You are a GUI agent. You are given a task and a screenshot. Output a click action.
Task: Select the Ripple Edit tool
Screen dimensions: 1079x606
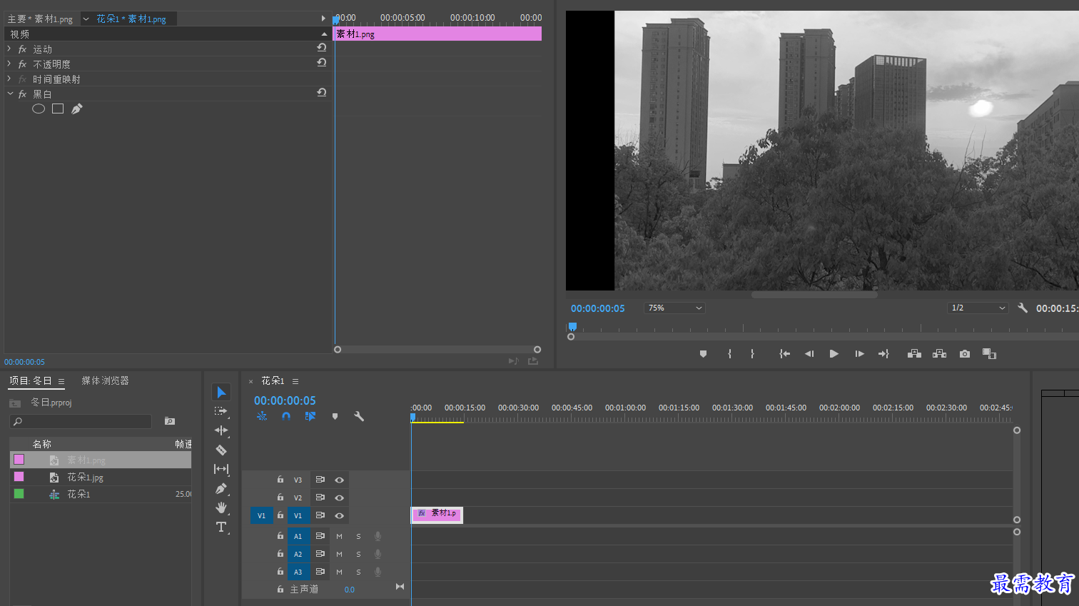pos(221,430)
